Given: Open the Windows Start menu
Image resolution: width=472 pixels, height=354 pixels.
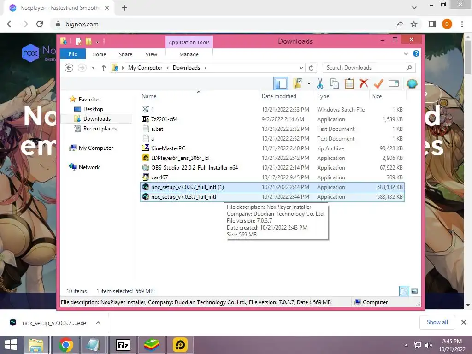Looking at the screenshot, I should coord(11,345).
